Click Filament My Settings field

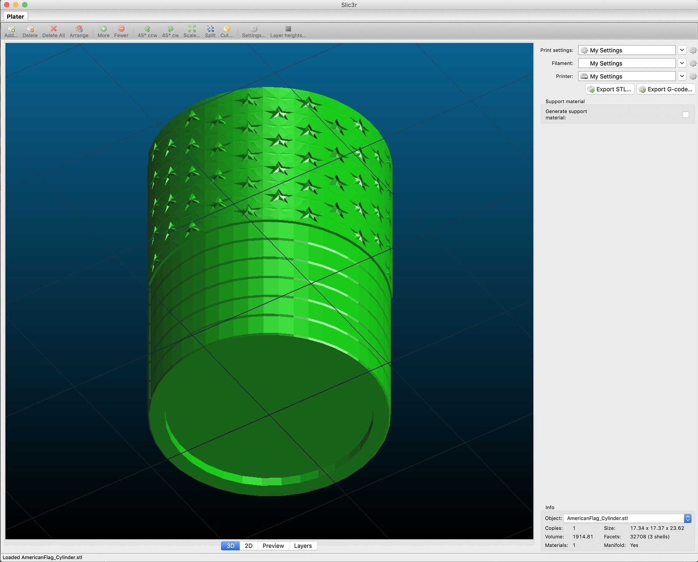tap(627, 63)
